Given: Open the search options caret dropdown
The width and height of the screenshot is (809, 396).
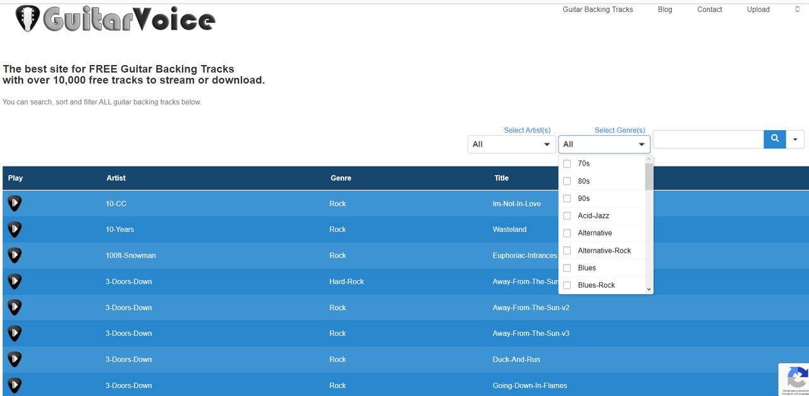Looking at the screenshot, I should coord(795,140).
